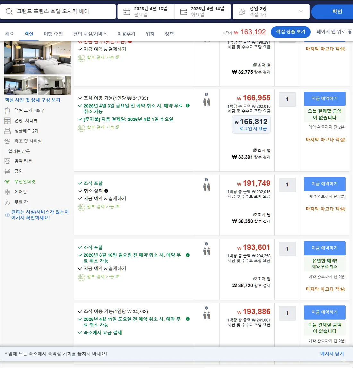Click info icon after 2026년 4월 3일 cancellation text
353x368 pixels.
tap(188, 106)
